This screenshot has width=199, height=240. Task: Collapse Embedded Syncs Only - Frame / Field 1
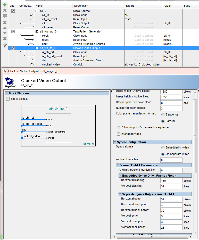click(120, 175)
